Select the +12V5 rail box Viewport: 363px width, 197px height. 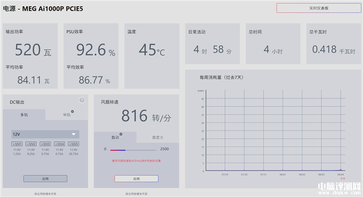pos(74,144)
